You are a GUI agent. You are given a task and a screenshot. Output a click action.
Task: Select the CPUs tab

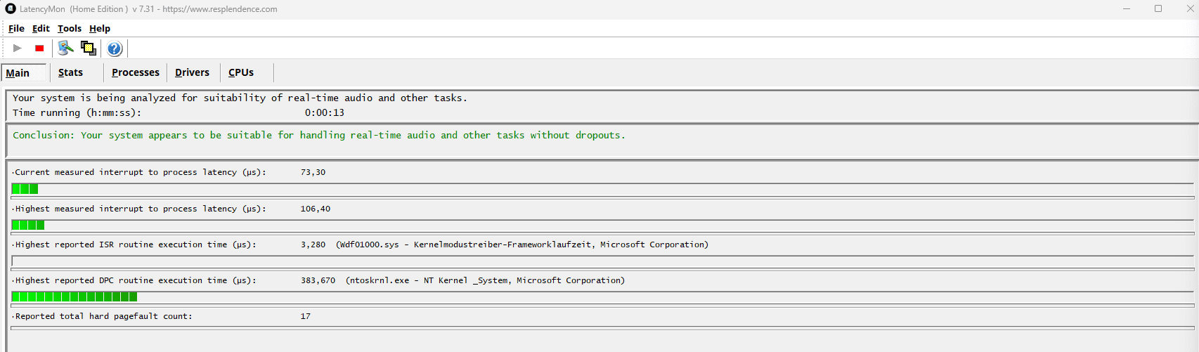241,73
